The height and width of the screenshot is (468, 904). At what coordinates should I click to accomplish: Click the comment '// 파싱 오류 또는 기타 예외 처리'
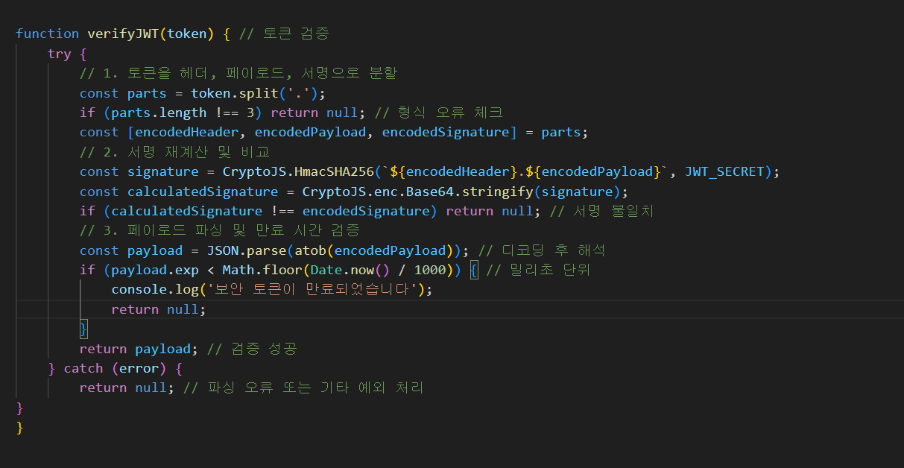click(x=303, y=388)
